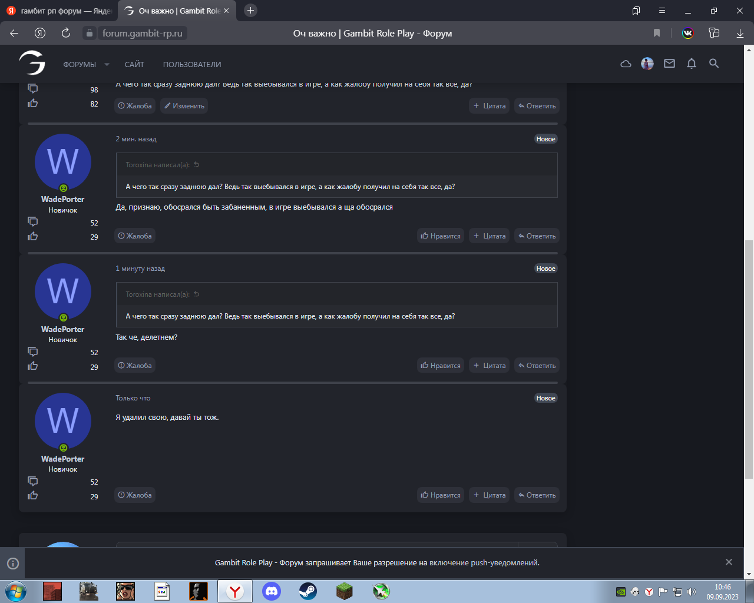Like the 'Я удалил свою' post with Нравится
754x603 pixels.
441,495
